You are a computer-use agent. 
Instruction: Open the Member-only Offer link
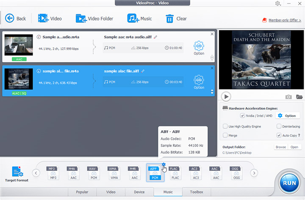(x=285, y=20)
